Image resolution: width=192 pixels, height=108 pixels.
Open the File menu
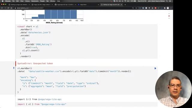click(13, 1)
